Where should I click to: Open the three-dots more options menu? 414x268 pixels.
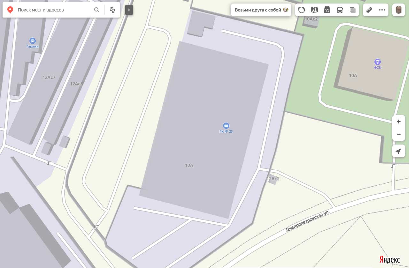click(382, 10)
